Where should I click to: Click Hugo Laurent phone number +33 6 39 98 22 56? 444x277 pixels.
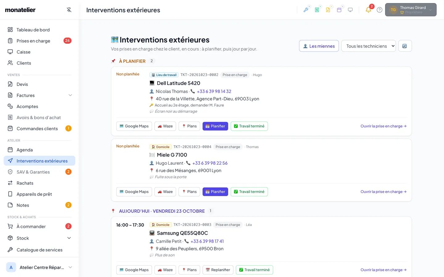point(210,163)
